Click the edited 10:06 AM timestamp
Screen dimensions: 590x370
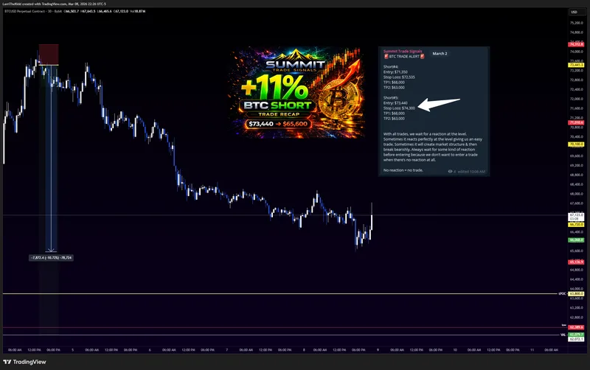471,172
